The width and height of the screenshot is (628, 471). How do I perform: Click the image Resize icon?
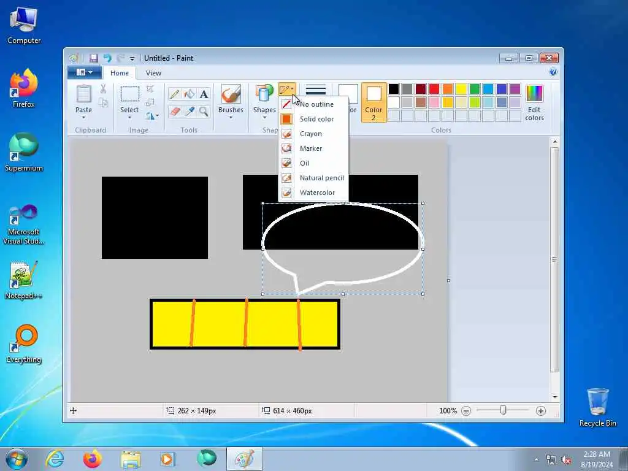(150, 102)
